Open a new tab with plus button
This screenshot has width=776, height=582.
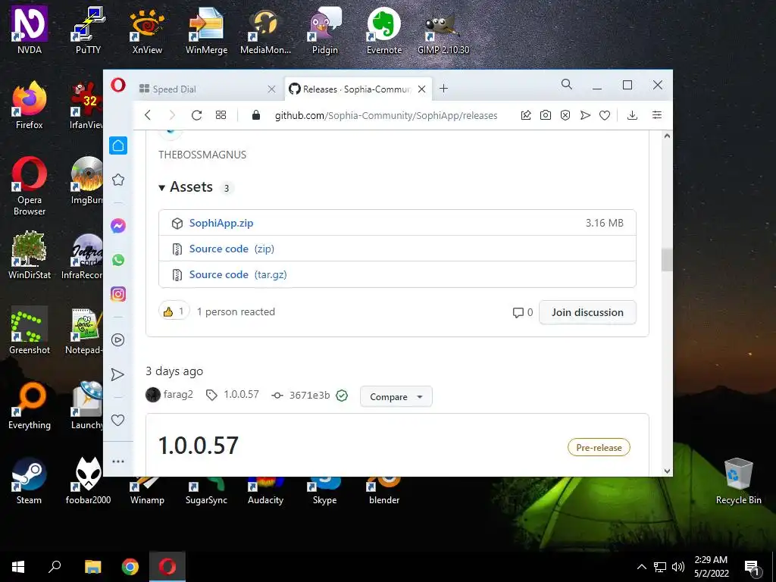443,89
